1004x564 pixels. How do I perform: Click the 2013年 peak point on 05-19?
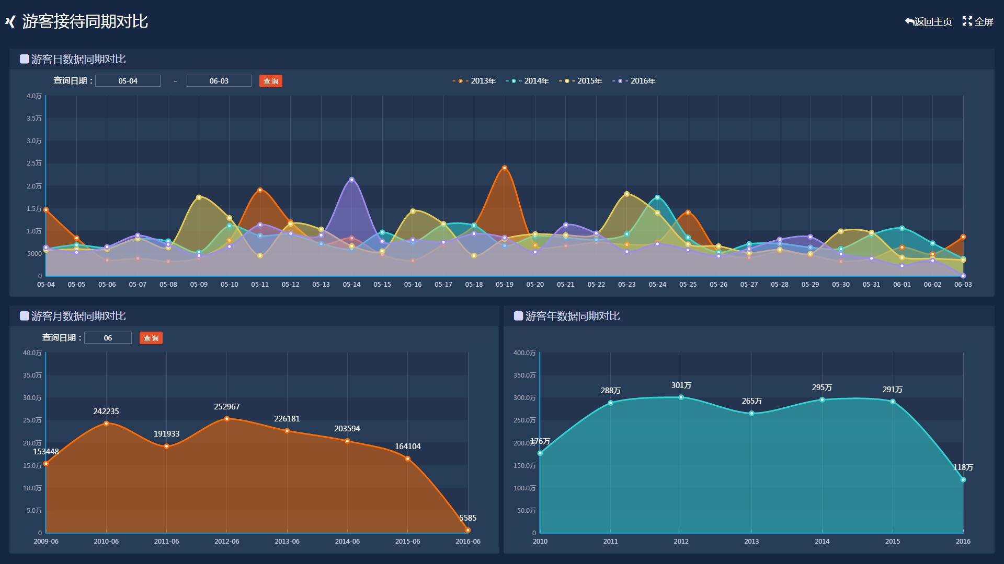coord(505,168)
